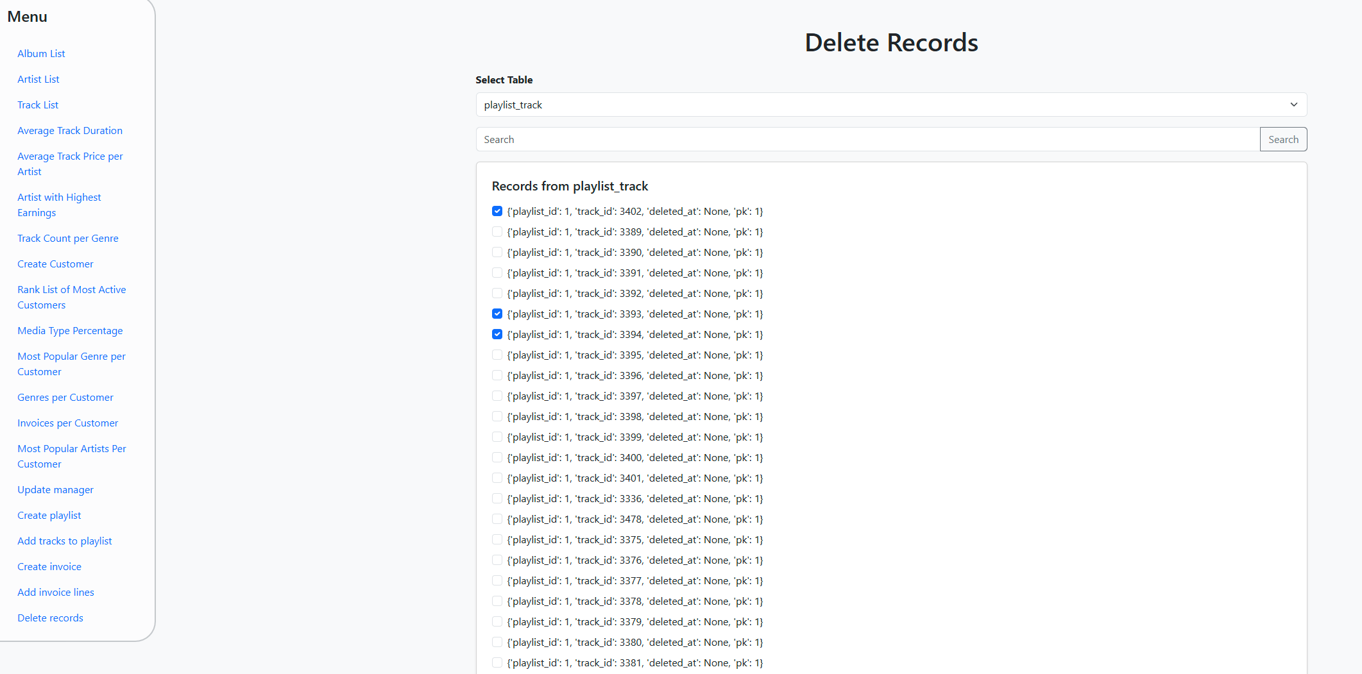Viewport: 1362px width, 674px height.
Task: Uncheck the record with track_id 3402
Action: coord(497,211)
